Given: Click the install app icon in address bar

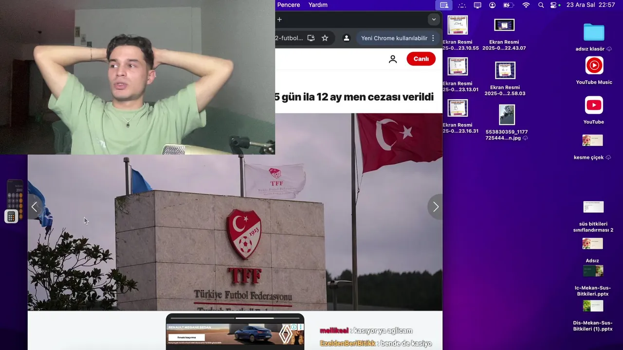Looking at the screenshot, I should click(311, 38).
